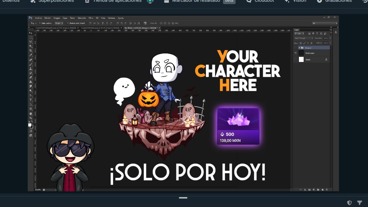Image resolution: width=368 pixels, height=207 pixels.
Task: Select the Fondo copia layer name
Action: click(310, 53)
